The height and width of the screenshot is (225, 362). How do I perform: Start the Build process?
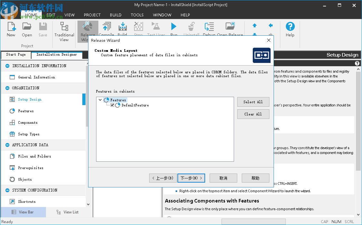[122, 27]
